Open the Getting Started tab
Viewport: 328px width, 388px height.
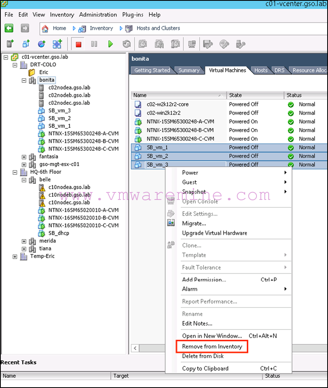pyautogui.click(x=152, y=70)
